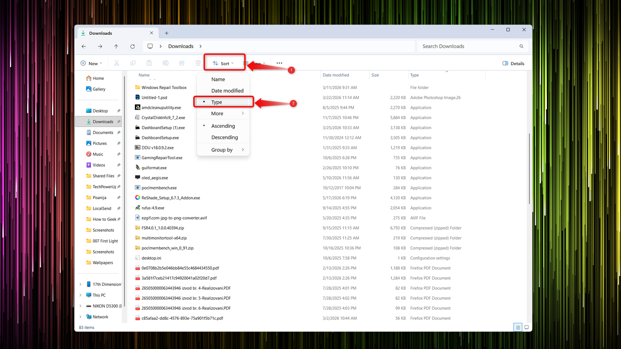
Task: Click the search magnifier icon
Action: 521,46
